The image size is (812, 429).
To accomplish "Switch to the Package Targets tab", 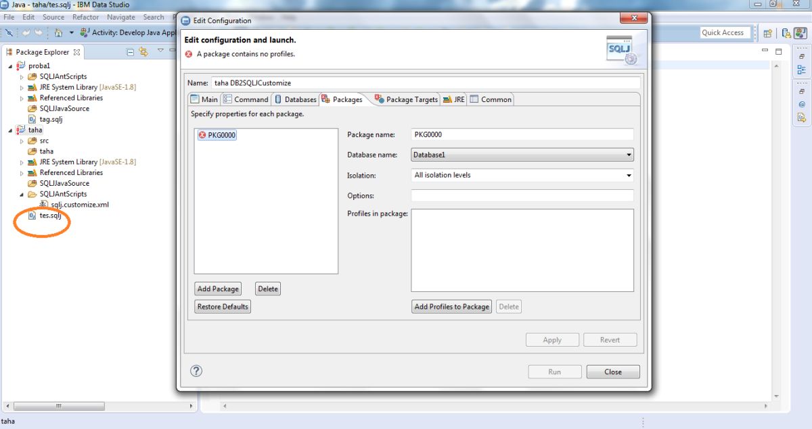I will pos(406,99).
